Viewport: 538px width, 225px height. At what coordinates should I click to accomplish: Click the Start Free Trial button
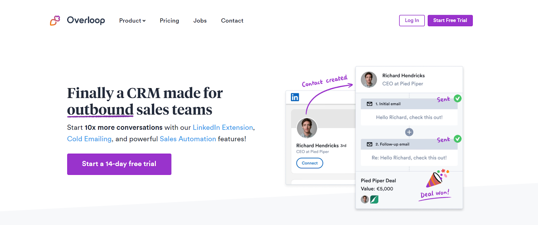(x=450, y=21)
